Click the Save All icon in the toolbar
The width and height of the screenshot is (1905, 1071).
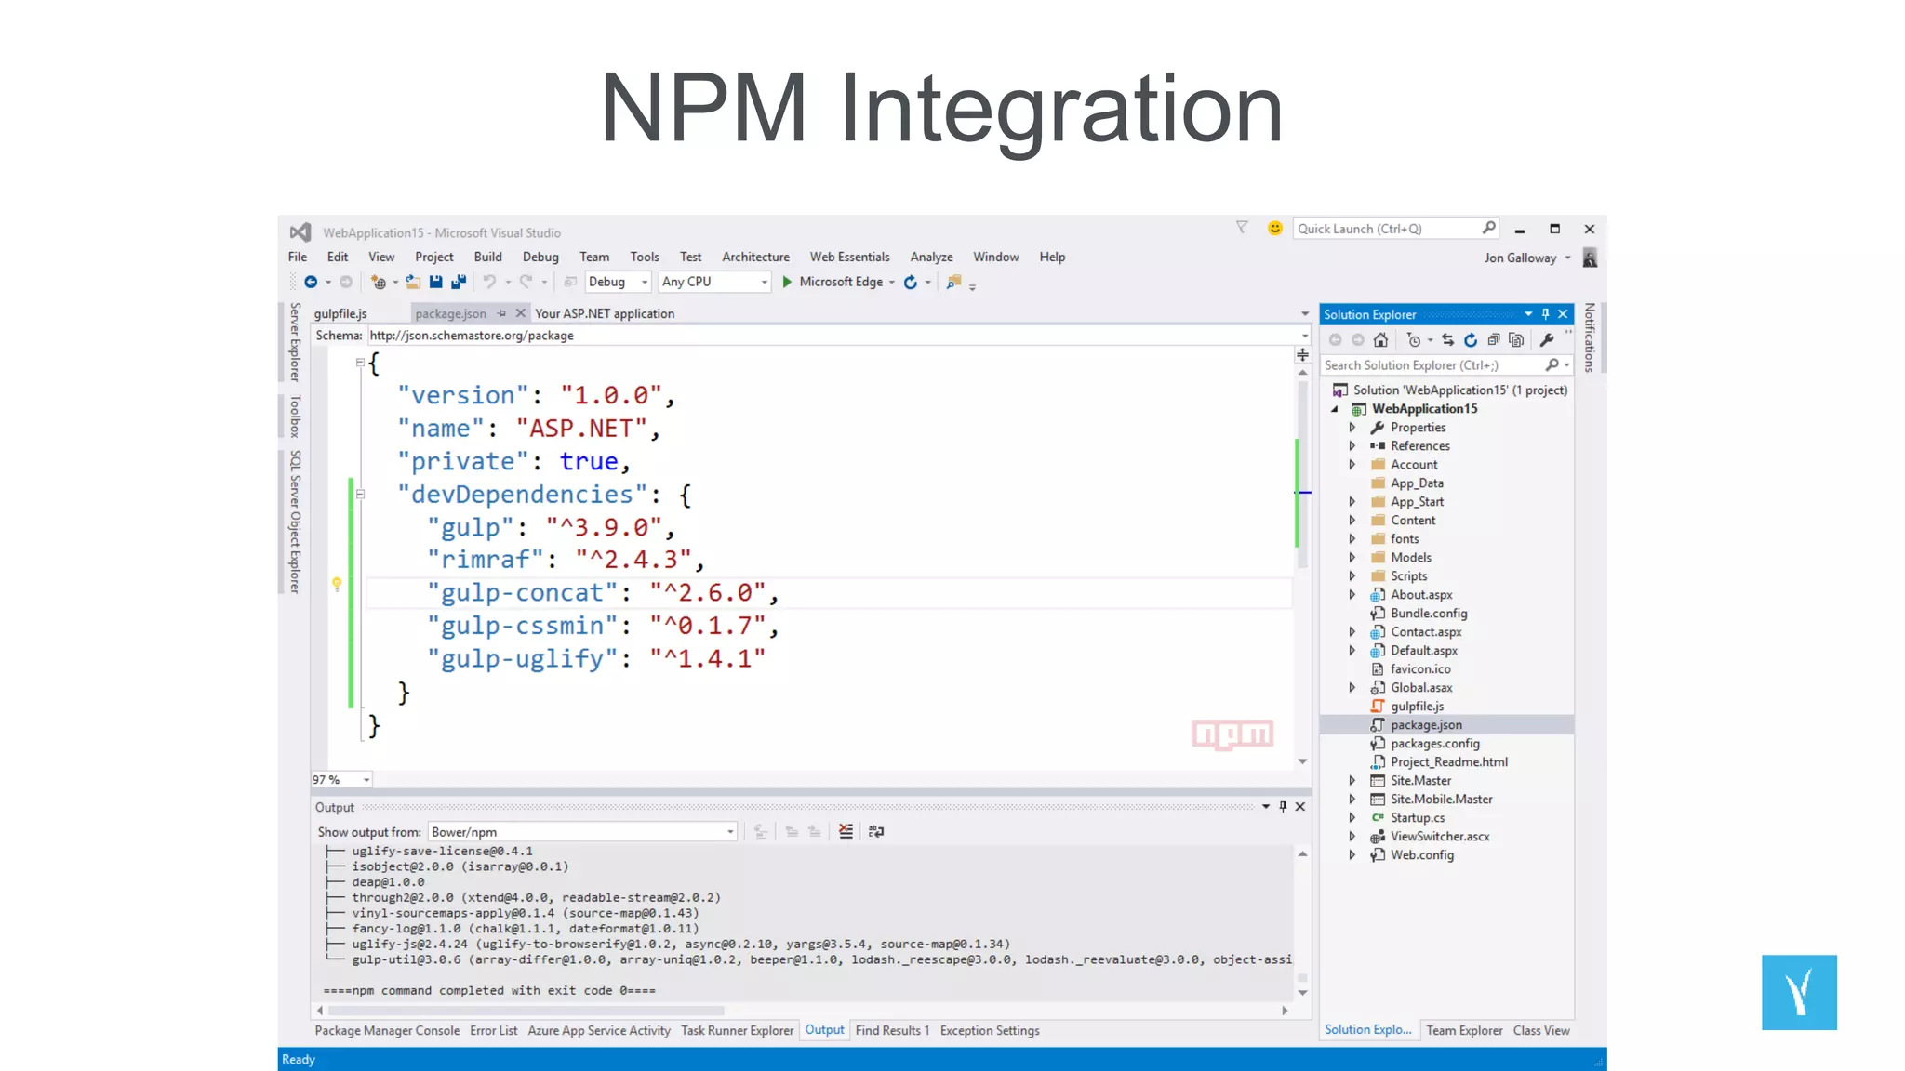(x=459, y=282)
